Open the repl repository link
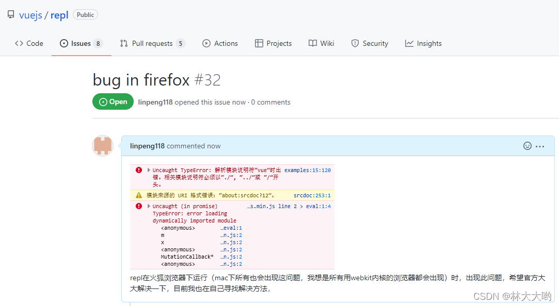Screen dimensions: 559x306 (x=59, y=15)
